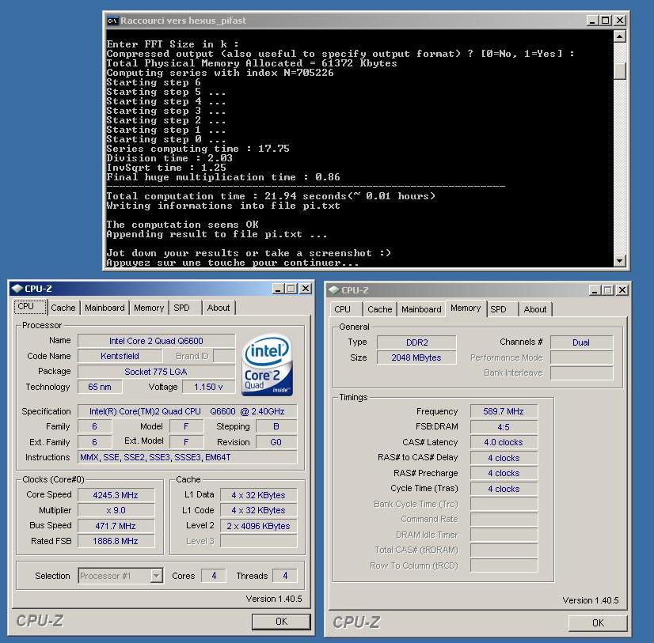Click the Channels # value Dual

tap(581, 342)
